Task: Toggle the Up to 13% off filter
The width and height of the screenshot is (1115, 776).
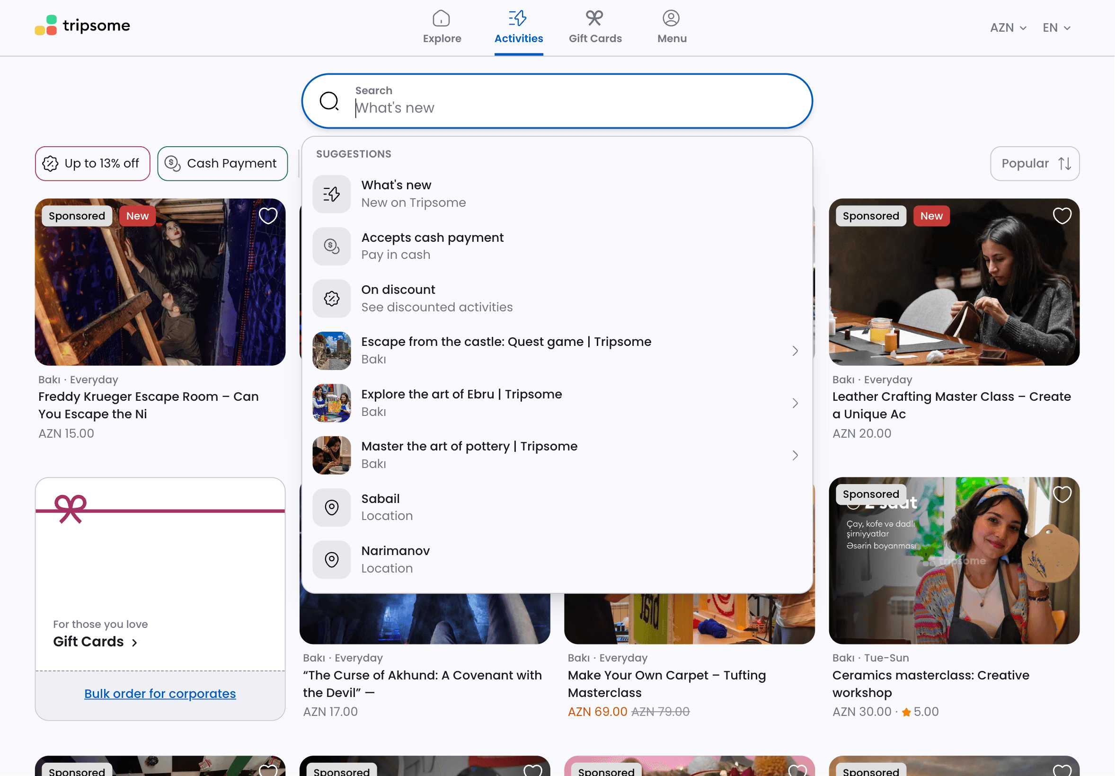Action: pyautogui.click(x=92, y=164)
